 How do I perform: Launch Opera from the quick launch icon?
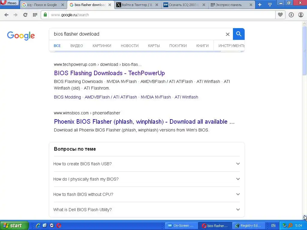click(x=59, y=226)
